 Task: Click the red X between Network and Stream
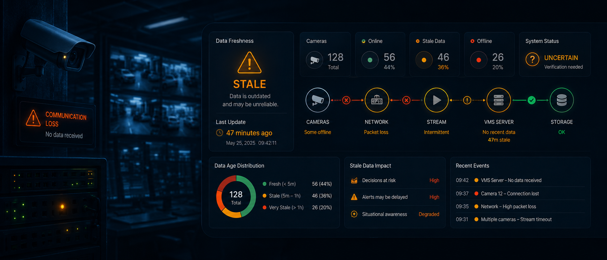pos(406,100)
